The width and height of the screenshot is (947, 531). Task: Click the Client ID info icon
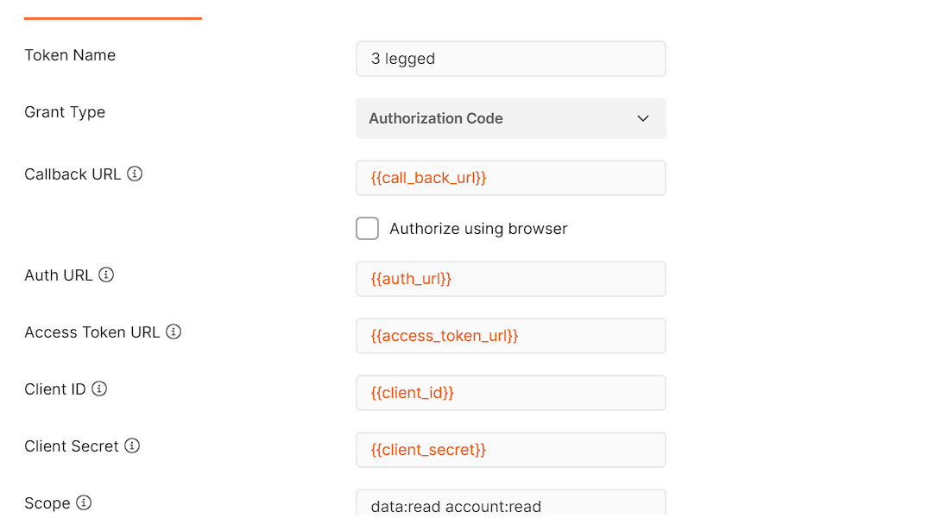coord(100,389)
